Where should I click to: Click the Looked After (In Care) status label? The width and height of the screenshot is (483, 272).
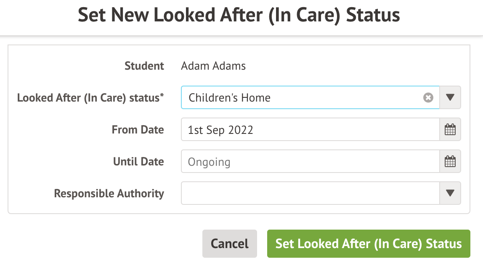tap(88, 98)
